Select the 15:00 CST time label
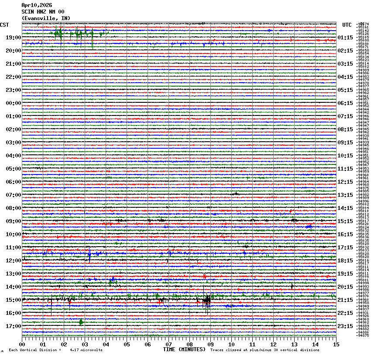Viewport: 371px width, 356px height. (14, 300)
